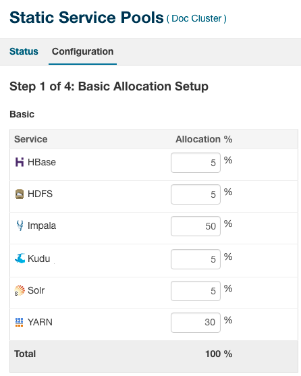This screenshot has height=376, width=301.
Task: Click the HBase service name
Action: point(42,162)
